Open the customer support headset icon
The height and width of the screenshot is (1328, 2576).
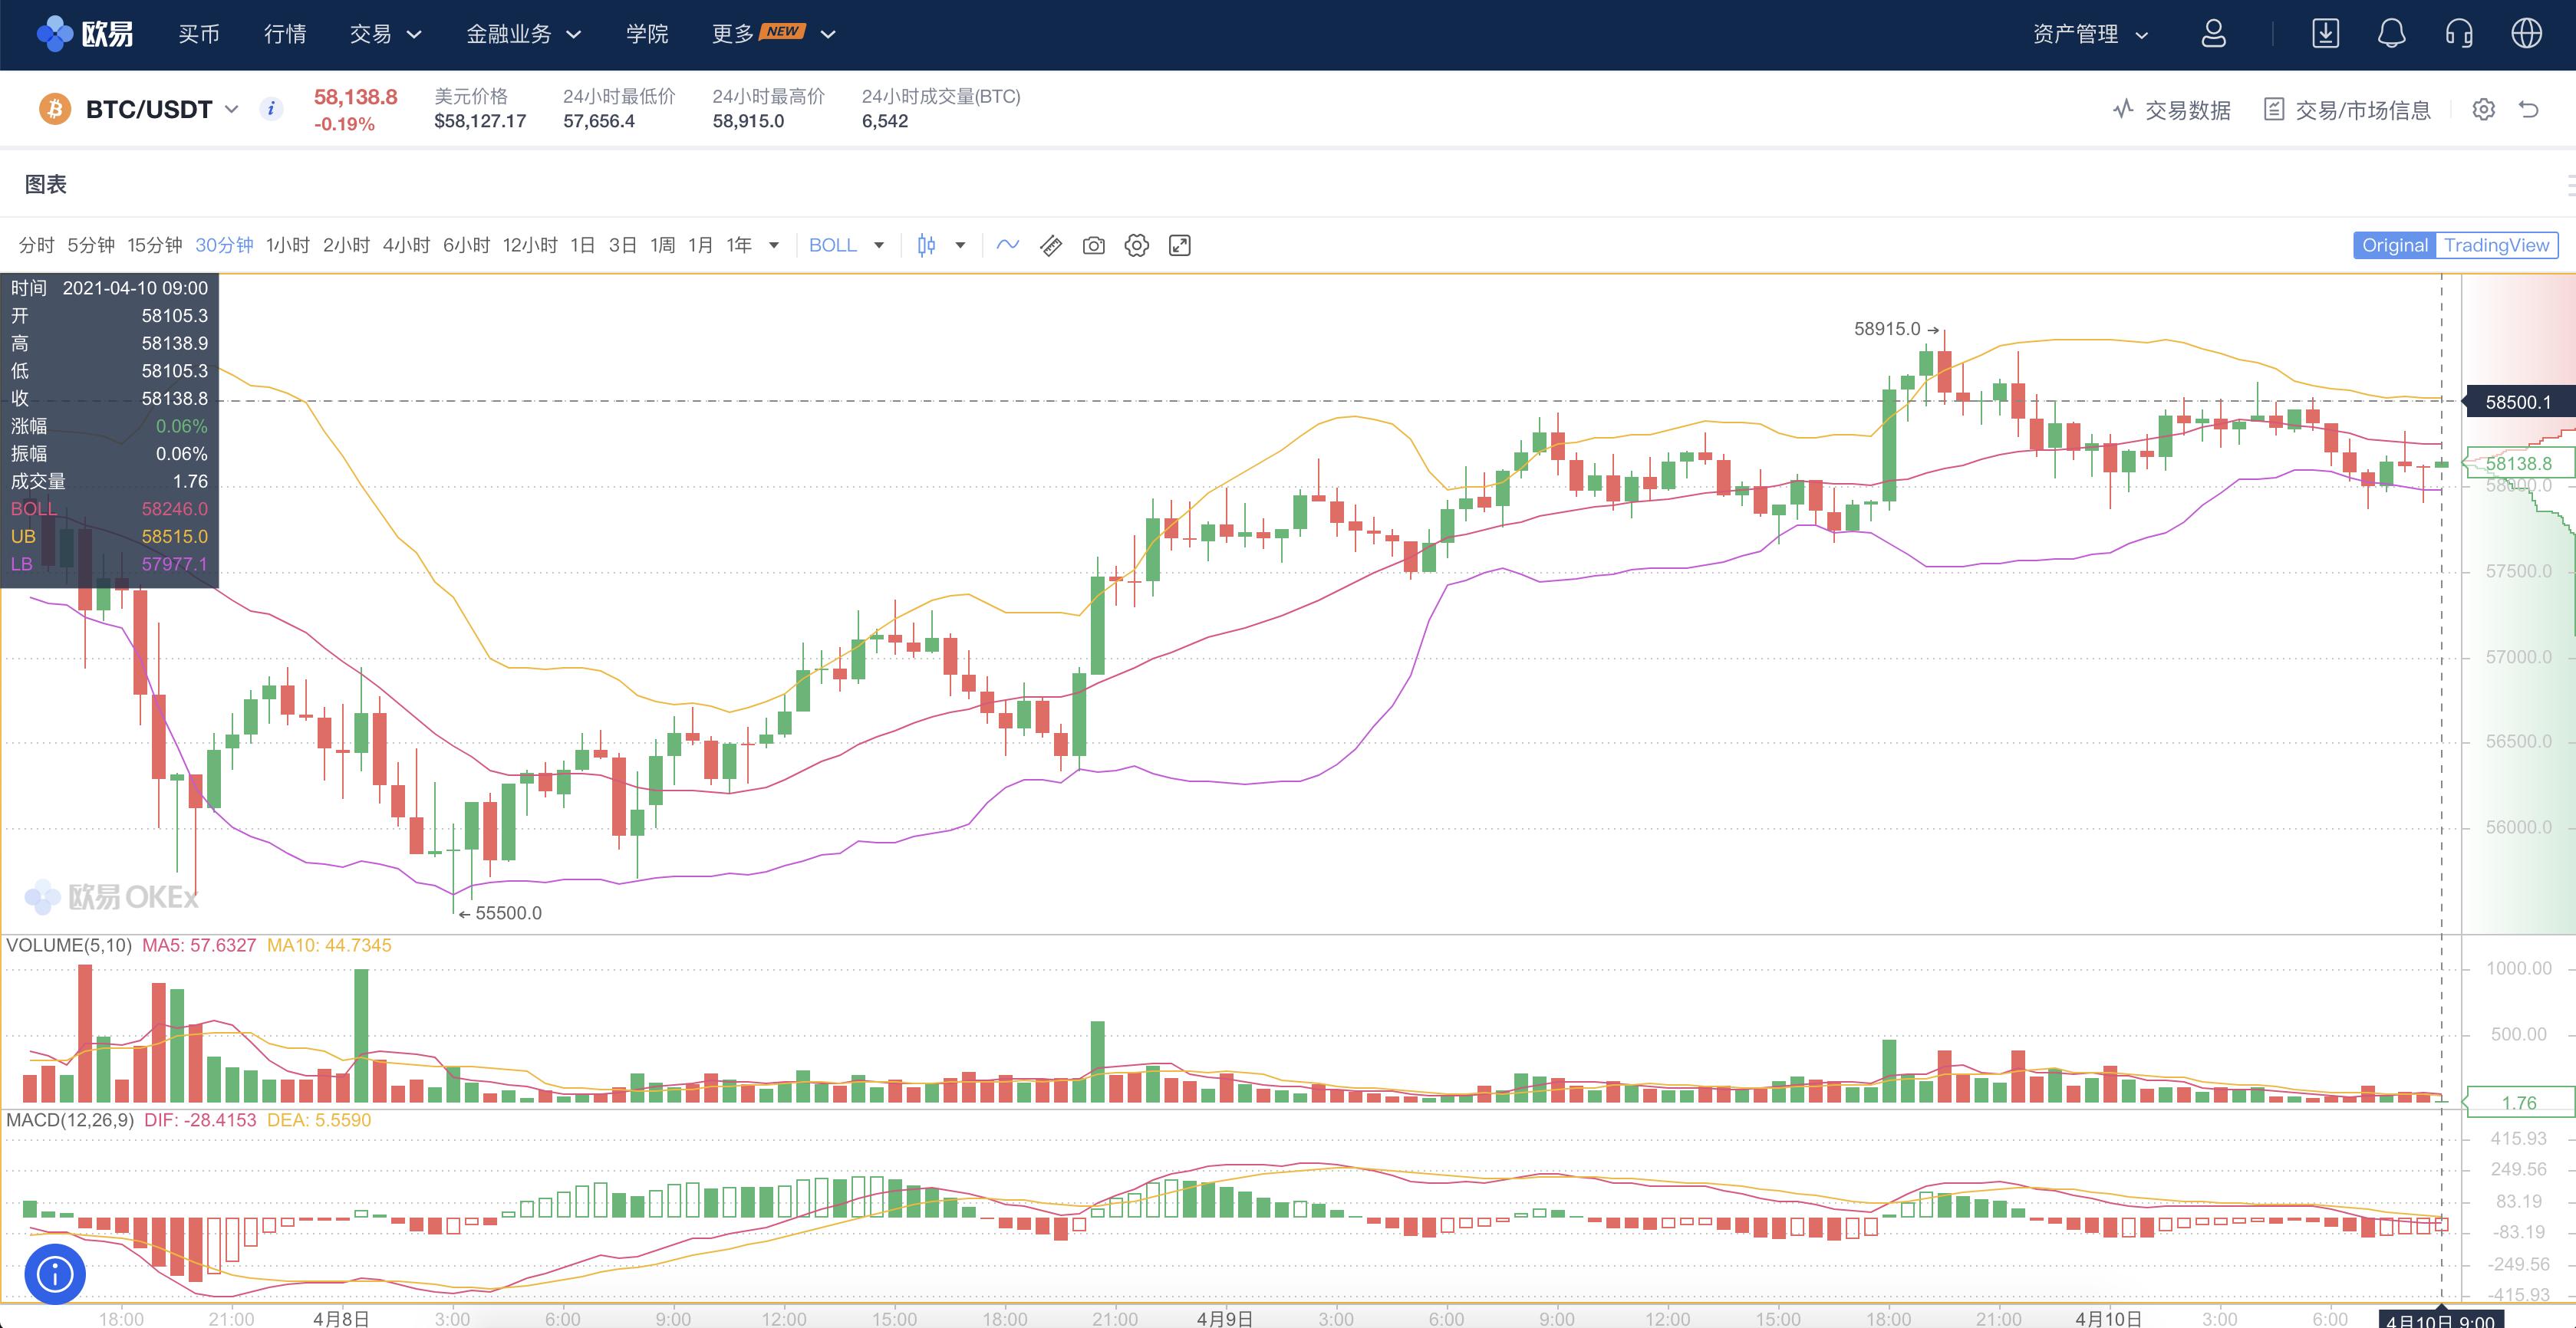pyautogui.click(x=2459, y=34)
